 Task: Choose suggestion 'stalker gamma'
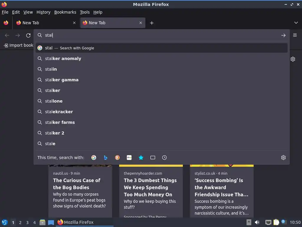tap(162, 80)
